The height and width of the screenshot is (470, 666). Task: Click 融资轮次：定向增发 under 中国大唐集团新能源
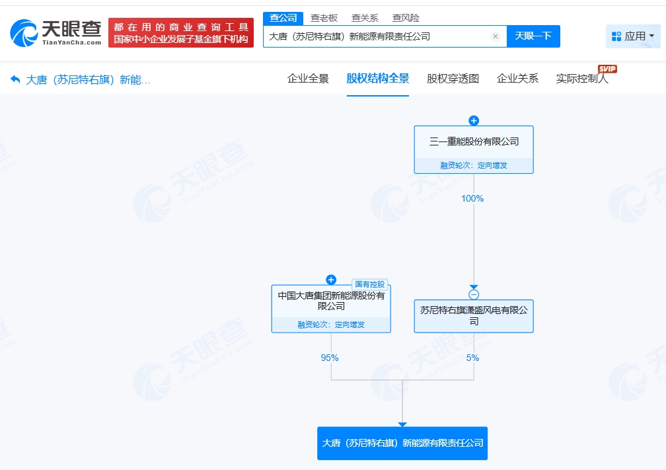click(x=331, y=325)
